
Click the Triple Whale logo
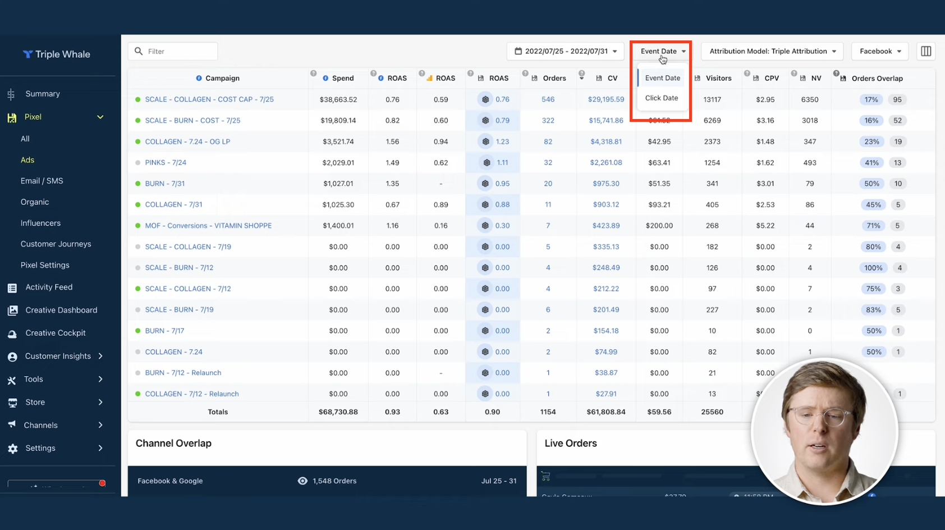pos(56,54)
